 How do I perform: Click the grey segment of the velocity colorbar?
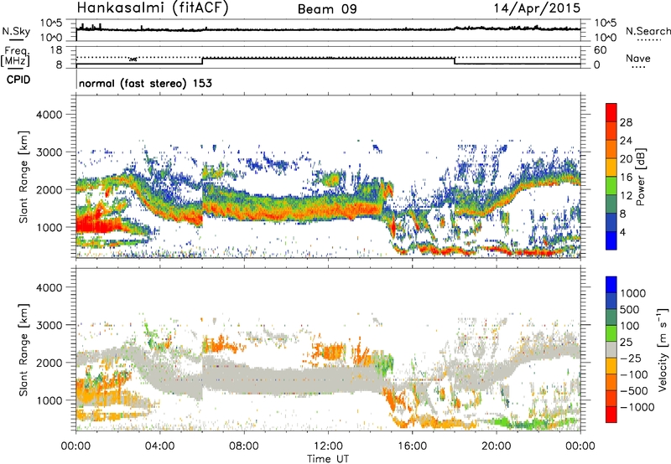pos(611,349)
